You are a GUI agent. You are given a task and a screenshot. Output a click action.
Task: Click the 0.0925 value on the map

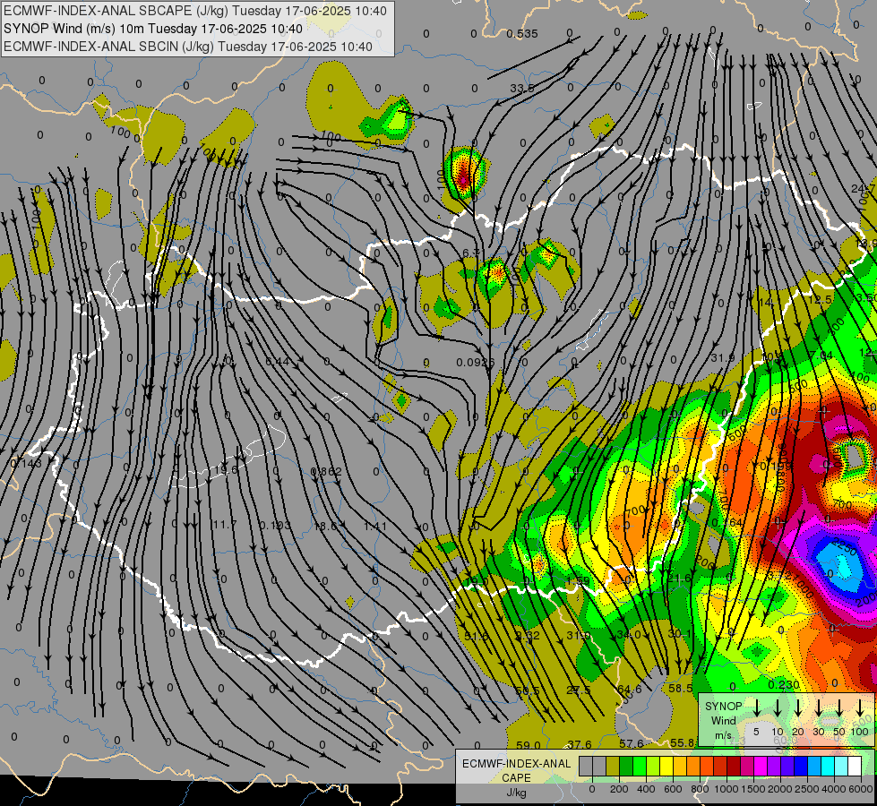[476, 363]
